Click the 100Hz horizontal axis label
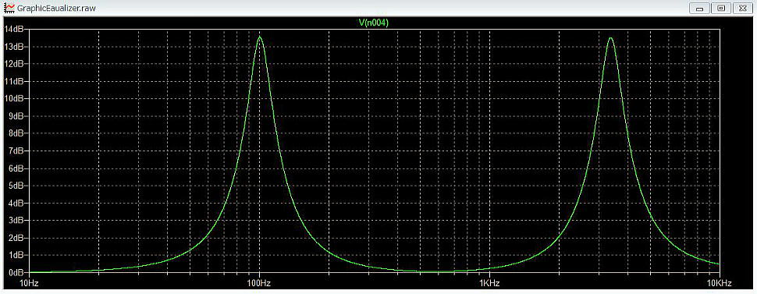 pos(259,282)
